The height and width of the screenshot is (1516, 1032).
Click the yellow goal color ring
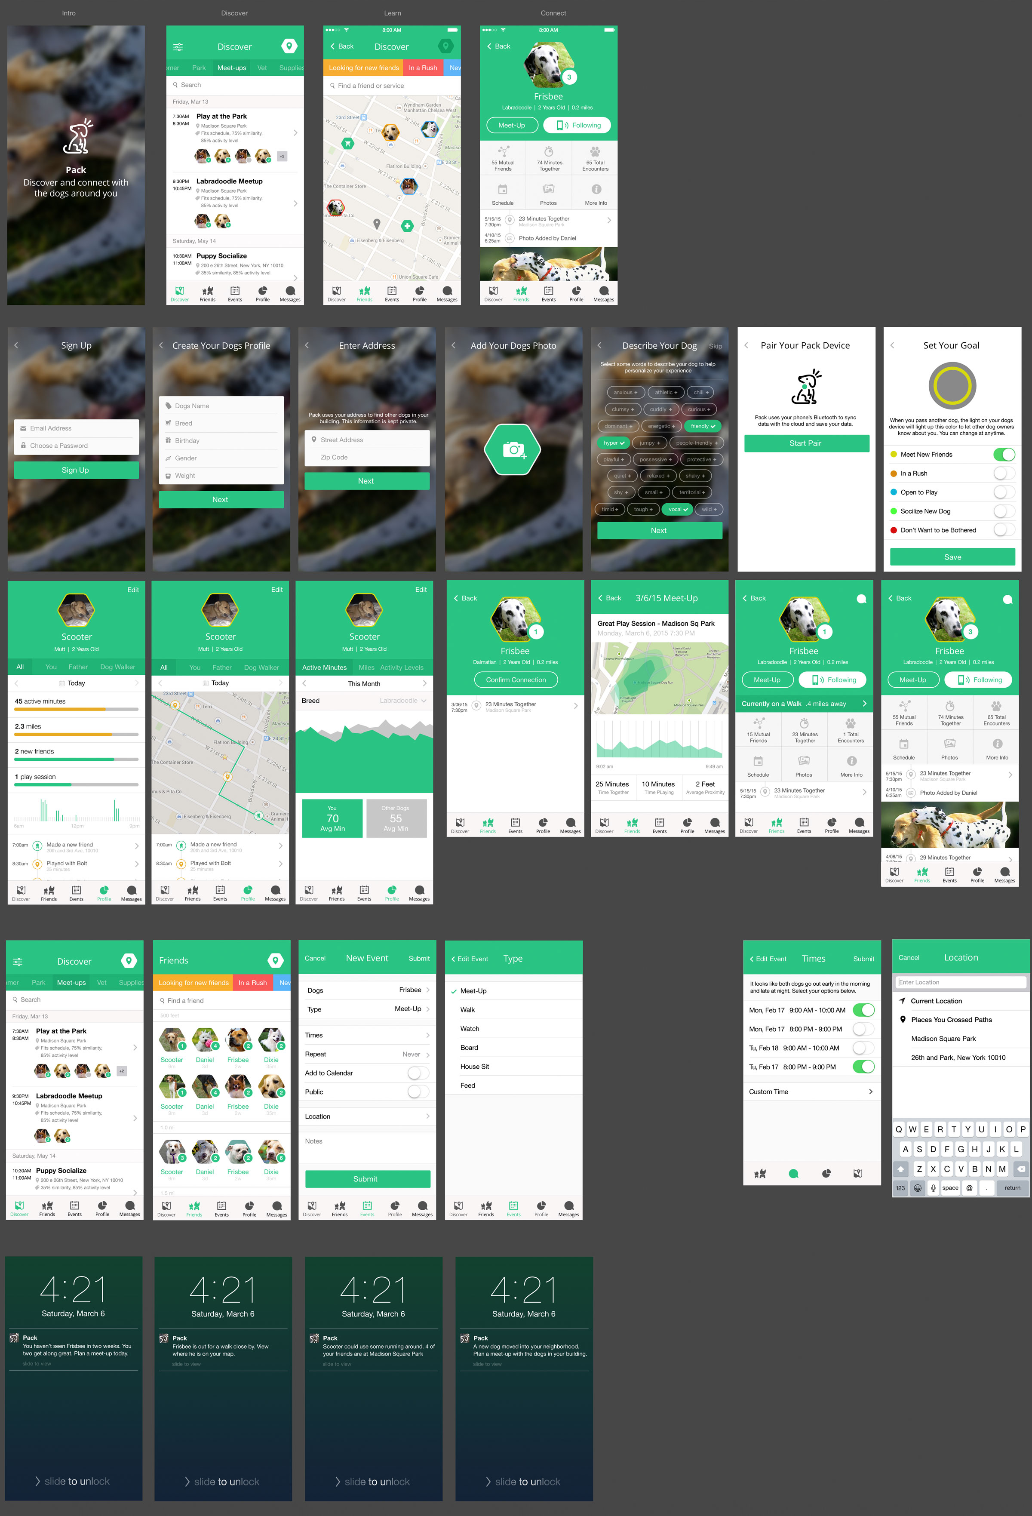coord(952,386)
